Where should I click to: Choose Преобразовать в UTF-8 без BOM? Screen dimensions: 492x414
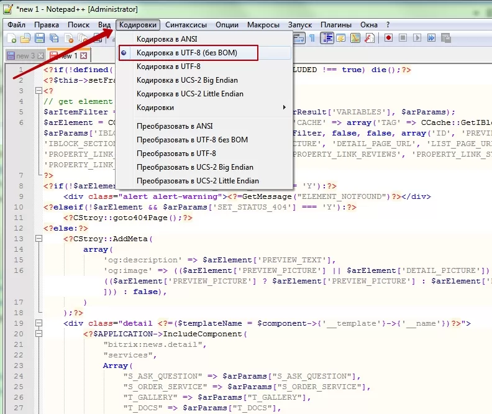pos(204,140)
